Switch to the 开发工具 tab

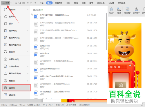pyautogui.click(x=101, y=3)
